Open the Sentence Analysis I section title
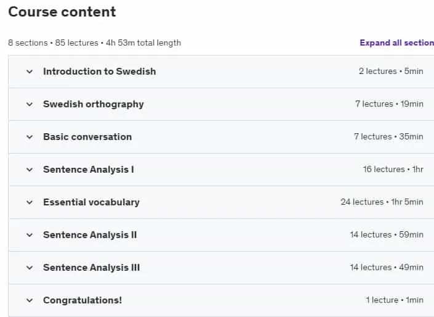 pyautogui.click(x=88, y=170)
